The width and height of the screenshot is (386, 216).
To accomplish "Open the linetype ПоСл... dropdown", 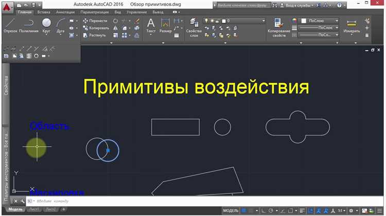I will coord(319,35).
